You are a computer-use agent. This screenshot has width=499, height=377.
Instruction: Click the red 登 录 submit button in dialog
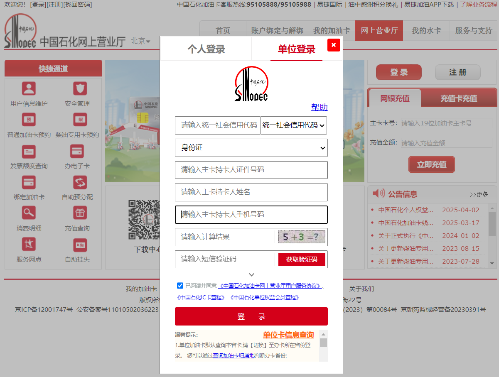pos(251,316)
